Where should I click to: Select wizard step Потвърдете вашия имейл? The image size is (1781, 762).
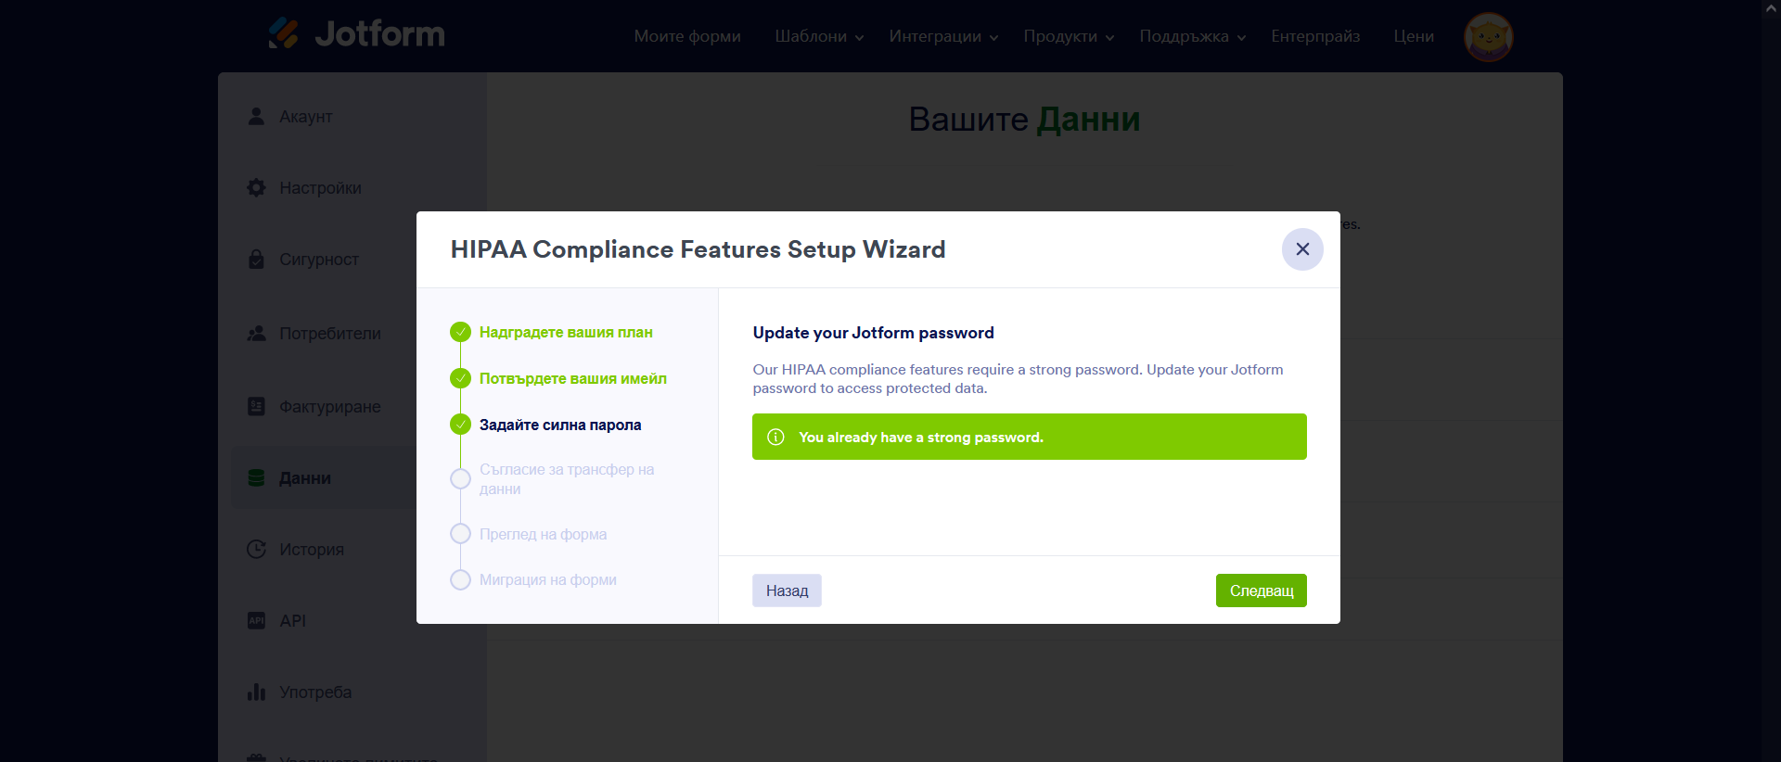pyautogui.click(x=572, y=378)
